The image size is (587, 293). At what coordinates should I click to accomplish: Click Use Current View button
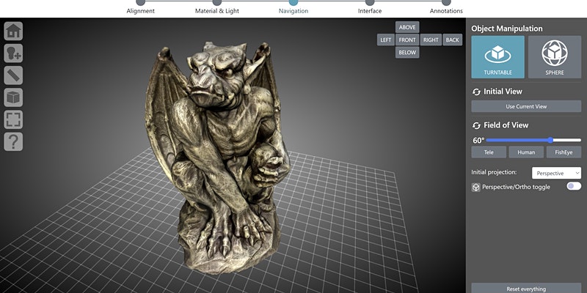click(x=526, y=106)
